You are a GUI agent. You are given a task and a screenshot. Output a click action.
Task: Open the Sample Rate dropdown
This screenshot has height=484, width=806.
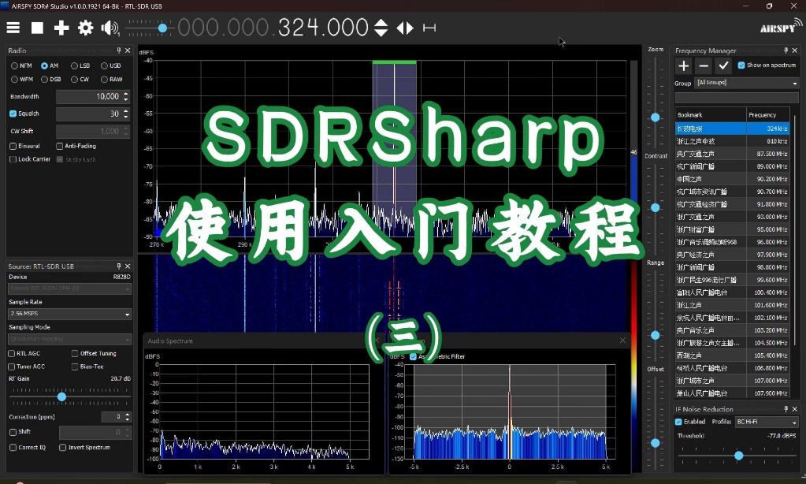[70, 314]
